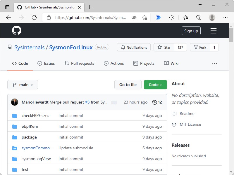Viewport: 234px width, 175px height.
Task: Open MarioHewardt author link
Action: click(35, 102)
